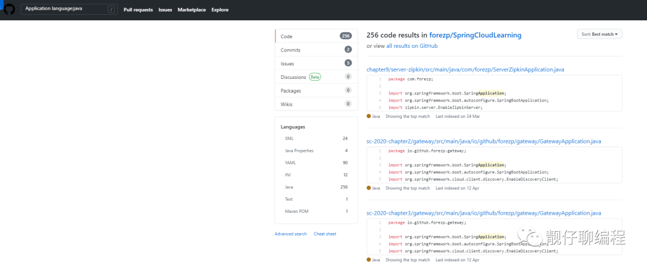Filter results by Java Properties language
Image resolution: width=647 pixels, height=266 pixels.
point(316,151)
